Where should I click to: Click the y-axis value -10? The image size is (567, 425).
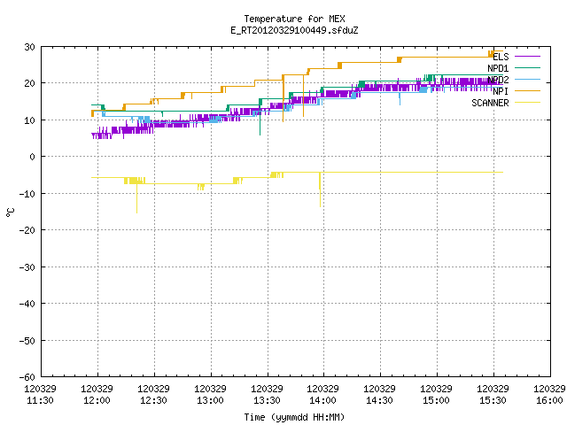[x=27, y=194]
